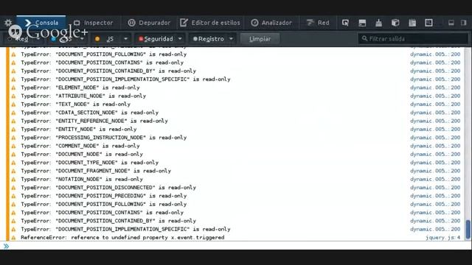
Task: Toggle the split console icon
Action: [x=362, y=23]
